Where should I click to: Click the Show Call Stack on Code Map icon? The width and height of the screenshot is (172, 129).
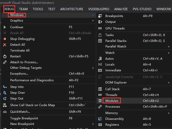pyautogui.click(x=5, y=105)
